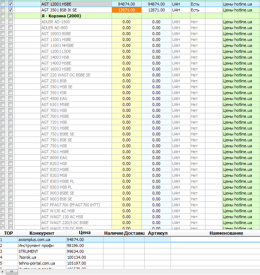Select competitor 7sorok.ua
Viewport: 260px width, 275px height.
[28, 257]
